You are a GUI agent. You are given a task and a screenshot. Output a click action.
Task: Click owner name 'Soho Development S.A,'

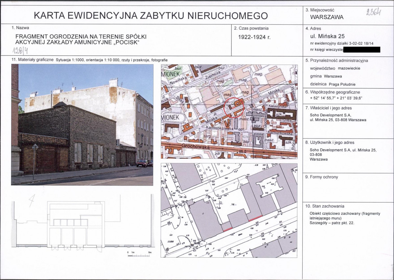pos(330,115)
